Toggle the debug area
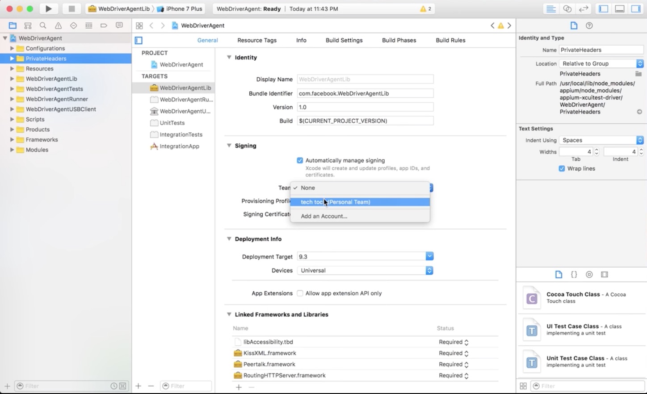This screenshot has width=647, height=394. (619, 8)
